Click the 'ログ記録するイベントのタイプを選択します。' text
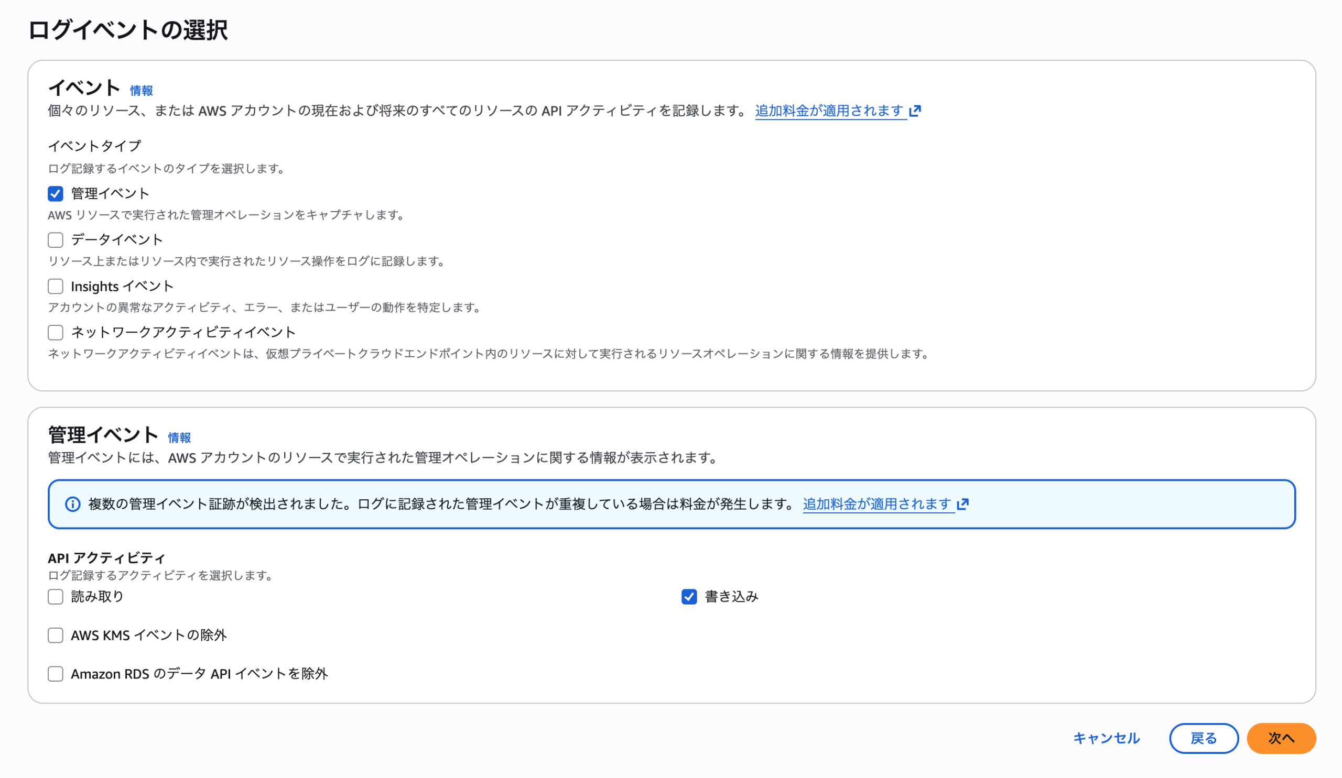 point(167,169)
